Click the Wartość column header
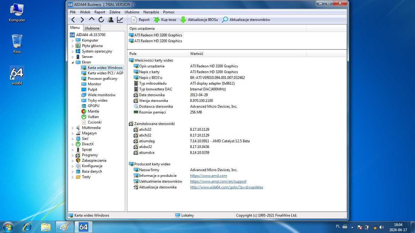 pos(247,54)
